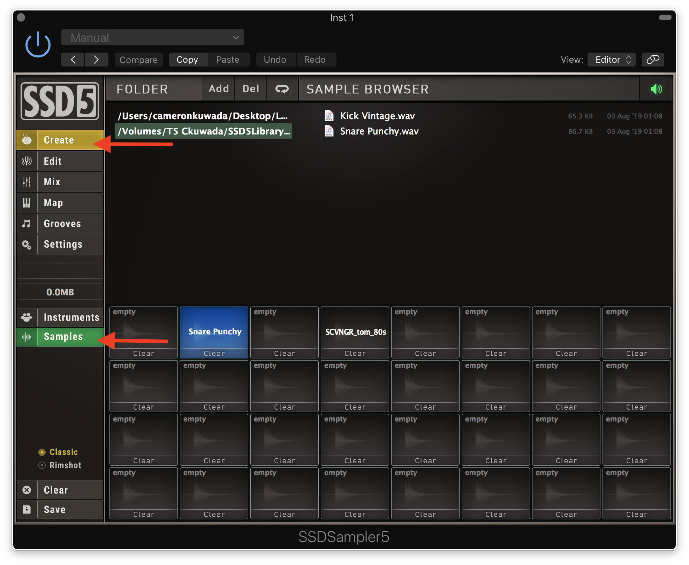Clear the Snare Punchy slot
The image size is (689, 565).
[214, 354]
